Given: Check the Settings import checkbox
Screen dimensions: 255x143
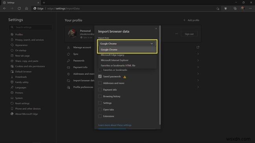Looking at the screenshot, I should pyautogui.click(x=100, y=103).
